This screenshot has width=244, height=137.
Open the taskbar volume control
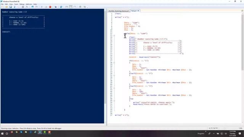point(226,134)
